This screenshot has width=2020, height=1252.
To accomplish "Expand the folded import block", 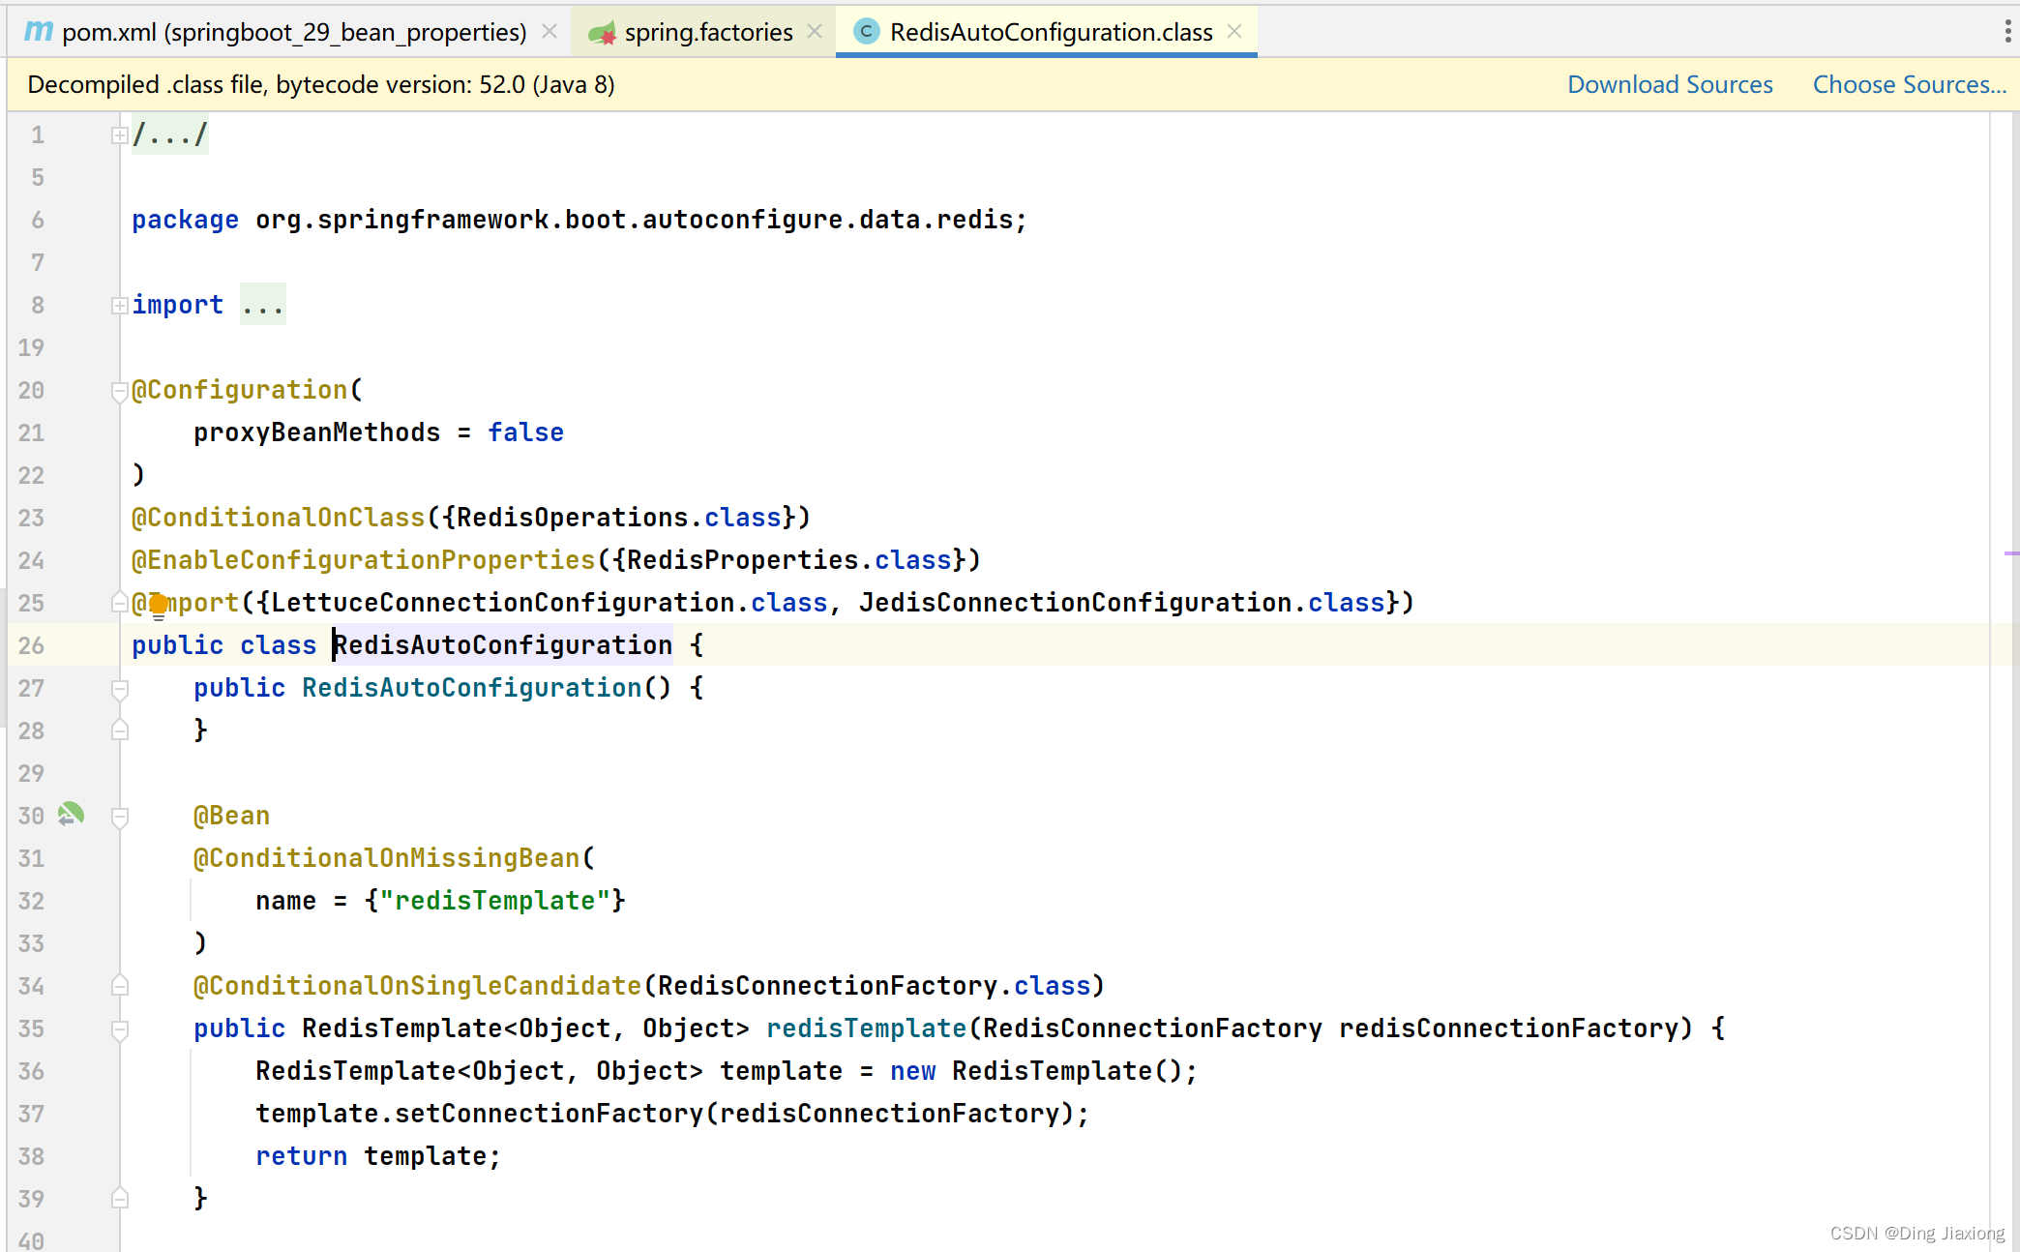I will 119,306.
